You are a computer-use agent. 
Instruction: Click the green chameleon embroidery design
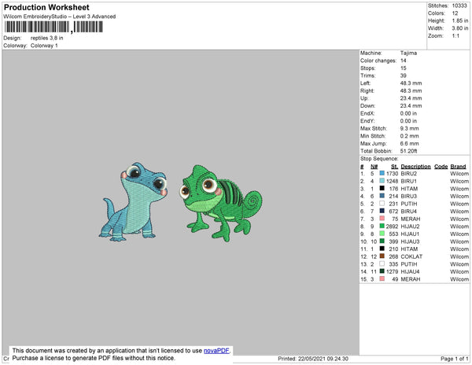pos(220,203)
